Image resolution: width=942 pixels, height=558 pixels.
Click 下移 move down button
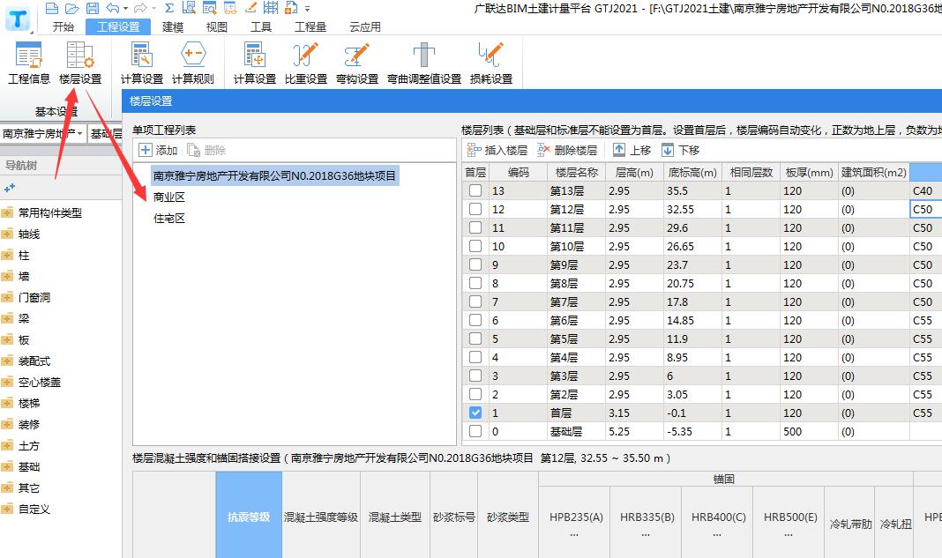tap(681, 150)
